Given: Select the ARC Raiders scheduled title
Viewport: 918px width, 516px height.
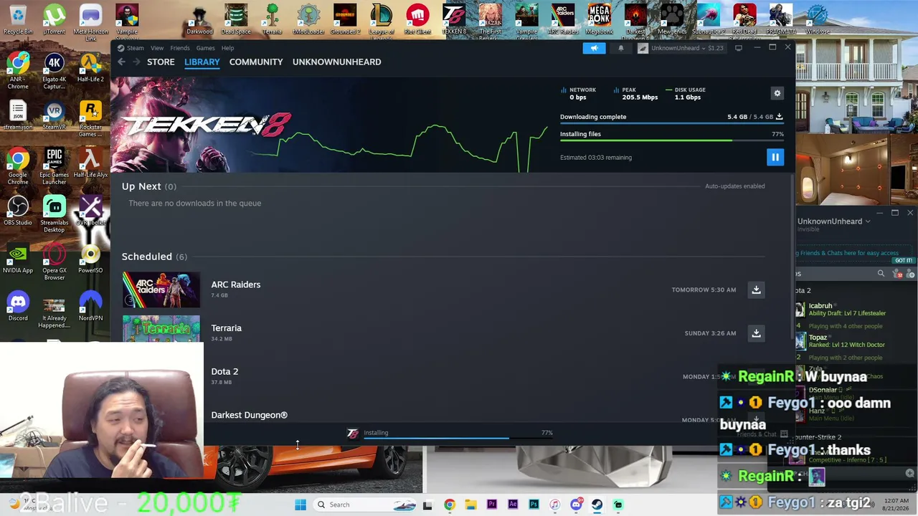Looking at the screenshot, I should point(236,285).
